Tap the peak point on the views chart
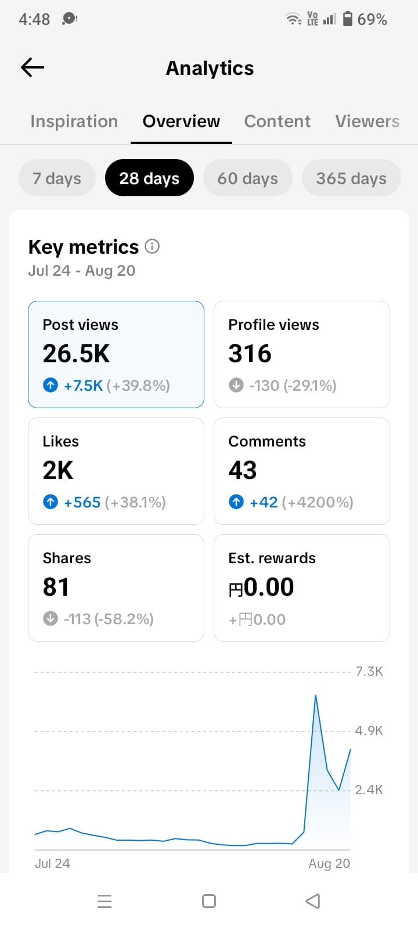Viewport: 418px width, 929px height. tap(315, 695)
